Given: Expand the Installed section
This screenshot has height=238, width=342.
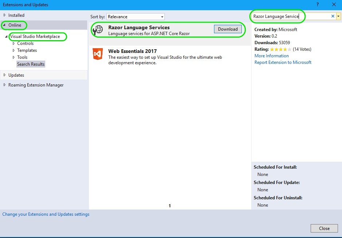Looking at the screenshot, I should tap(4, 15).
